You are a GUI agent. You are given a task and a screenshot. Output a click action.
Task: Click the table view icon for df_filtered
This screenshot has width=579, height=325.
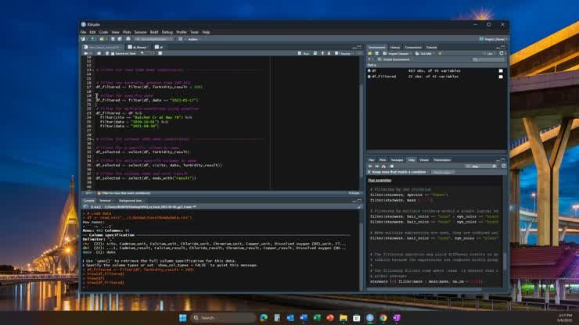tap(501, 77)
